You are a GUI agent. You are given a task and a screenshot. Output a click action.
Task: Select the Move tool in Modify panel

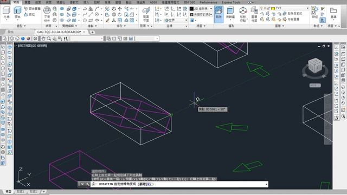120,9
